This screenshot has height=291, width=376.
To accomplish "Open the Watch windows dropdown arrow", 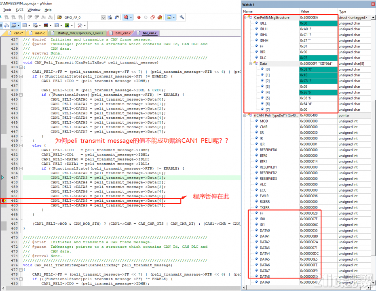I will [x=18, y=25].
